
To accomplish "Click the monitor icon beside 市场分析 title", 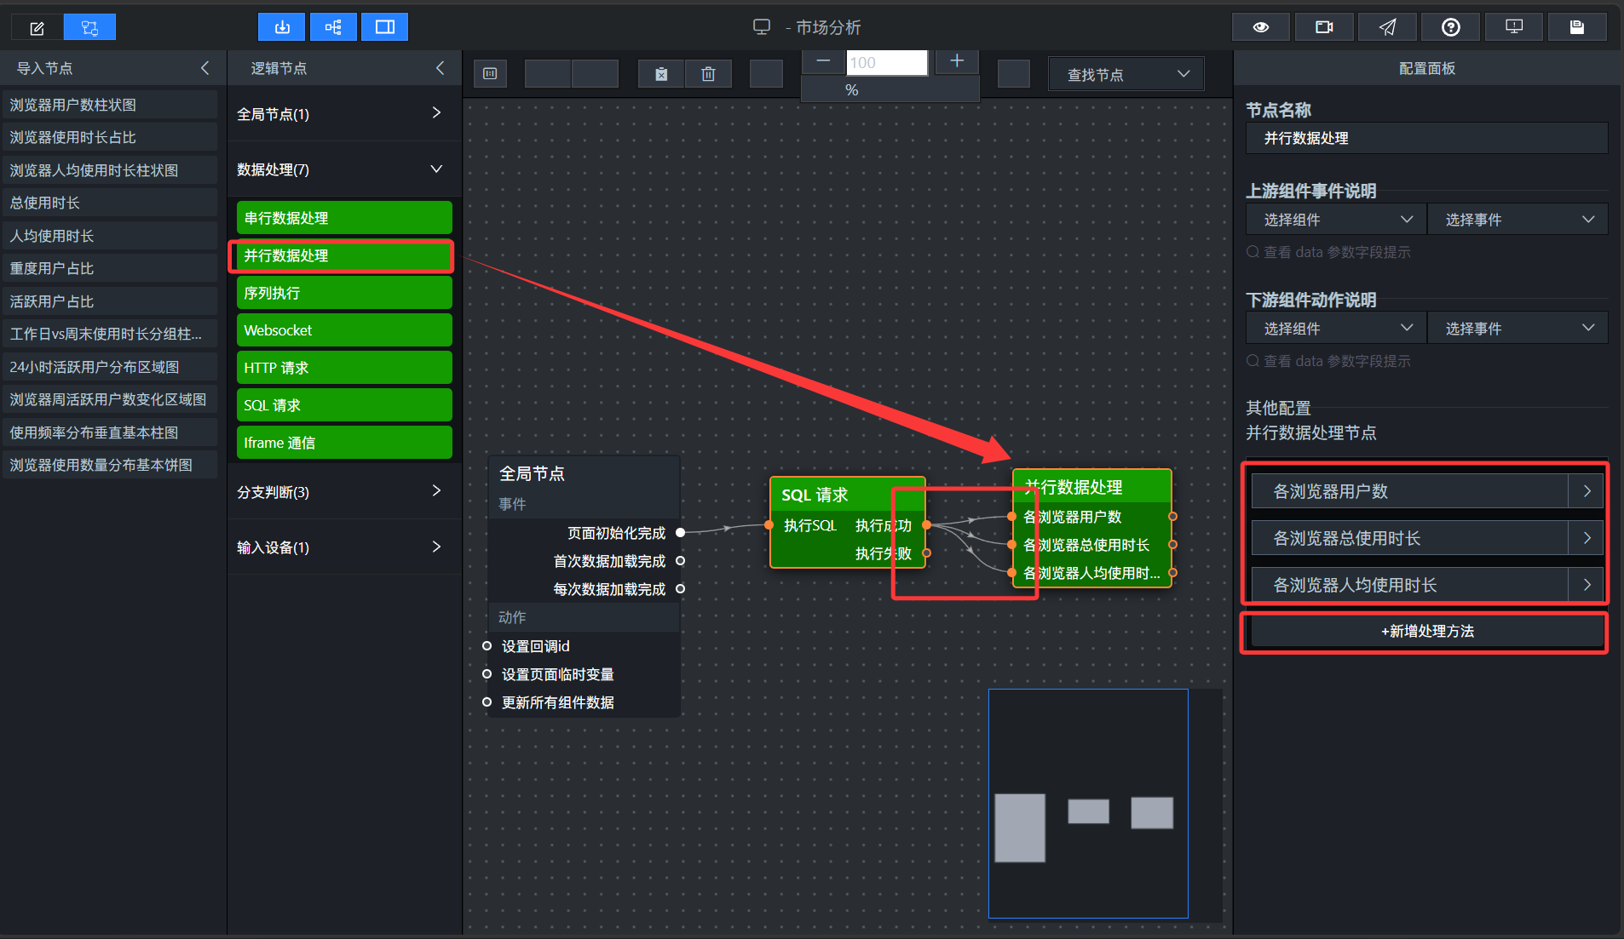I will click(762, 27).
